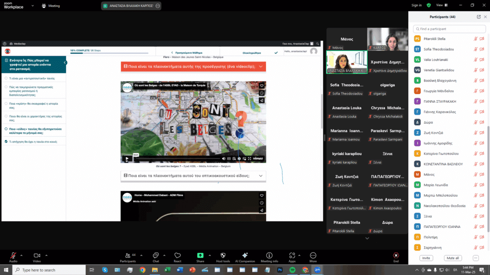Open Vimeo player settings gear

[239, 159]
